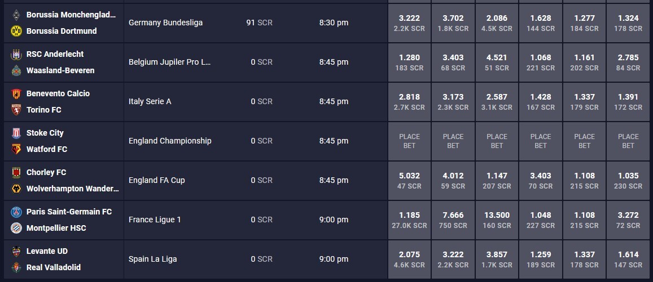Image resolution: width=653 pixels, height=282 pixels.
Task: Open the England FA Cup league link
Action: pyautogui.click(x=156, y=180)
